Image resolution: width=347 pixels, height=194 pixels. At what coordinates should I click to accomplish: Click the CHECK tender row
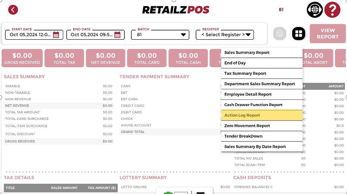point(170,119)
